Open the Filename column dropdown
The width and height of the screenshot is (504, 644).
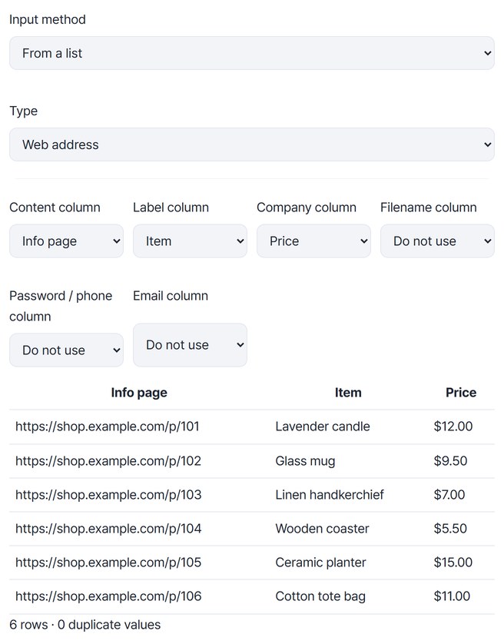click(x=437, y=241)
